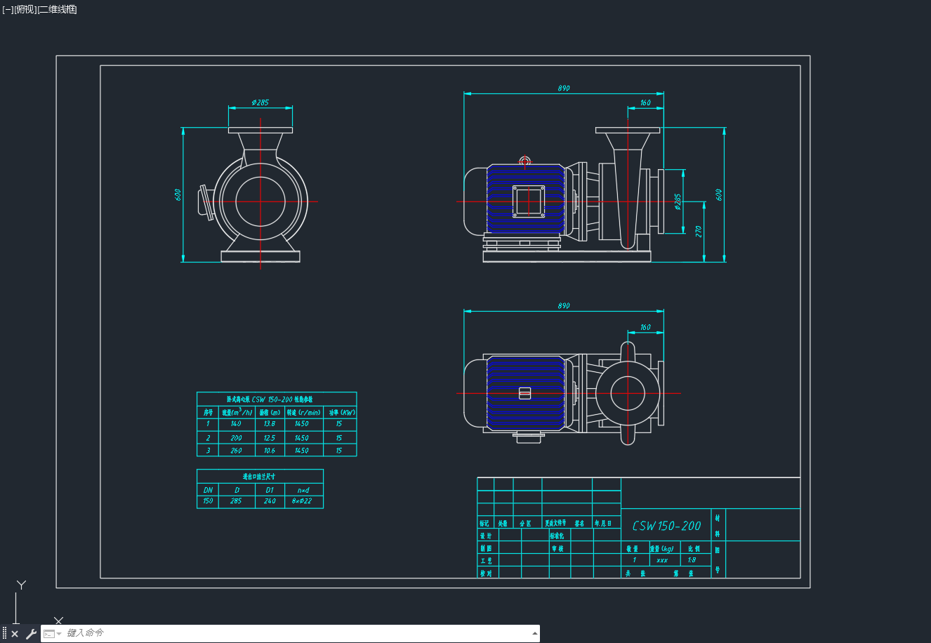This screenshot has height=643, width=931.
Task: Select the CSW 150-200 title block text
Action: 666,526
